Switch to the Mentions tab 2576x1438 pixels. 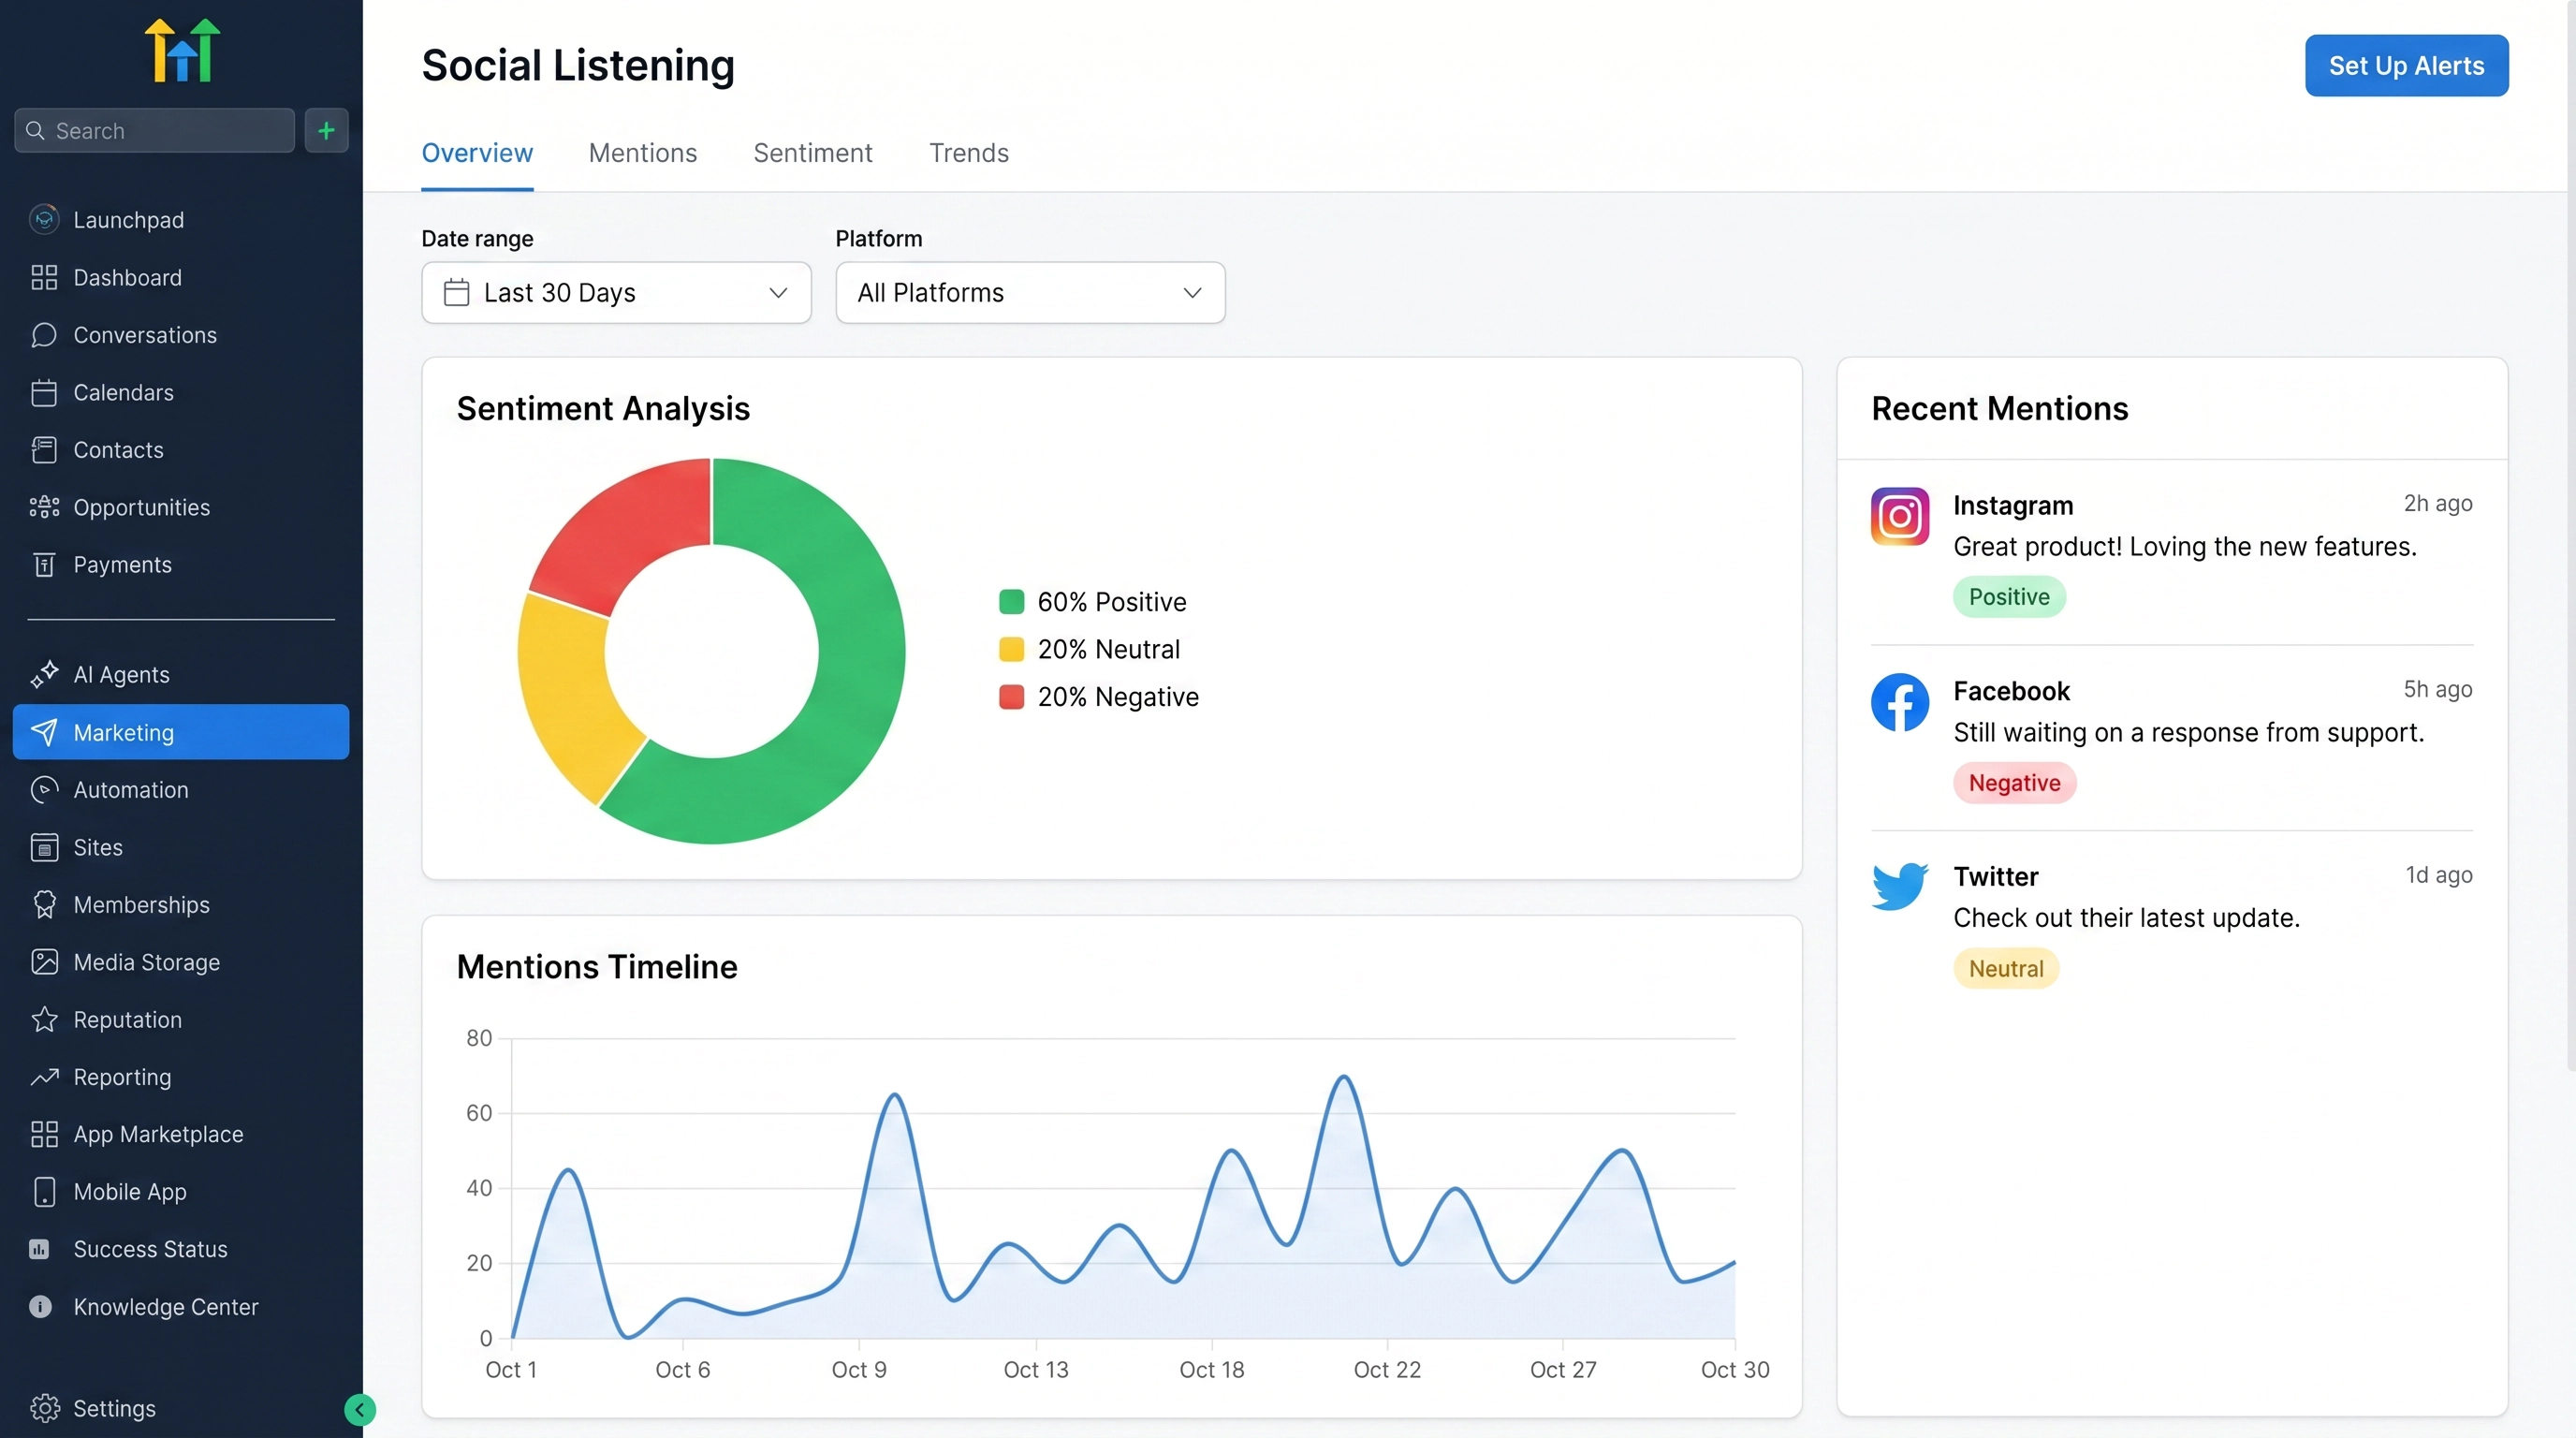coord(642,153)
